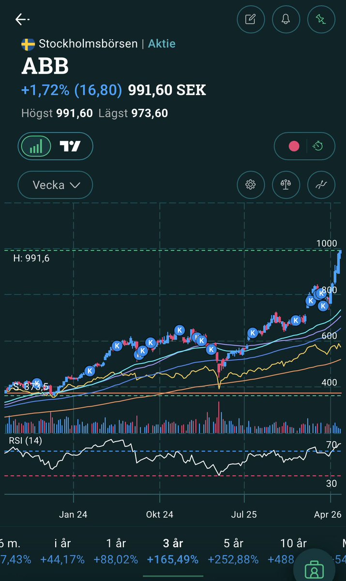
Task: Tap the Jul 25 date label
Action: [245, 514]
